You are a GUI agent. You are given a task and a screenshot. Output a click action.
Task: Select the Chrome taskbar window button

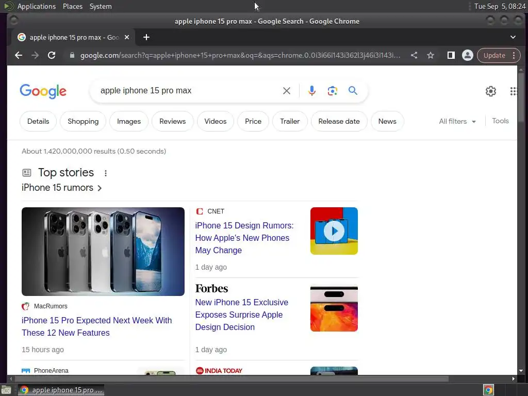61,390
